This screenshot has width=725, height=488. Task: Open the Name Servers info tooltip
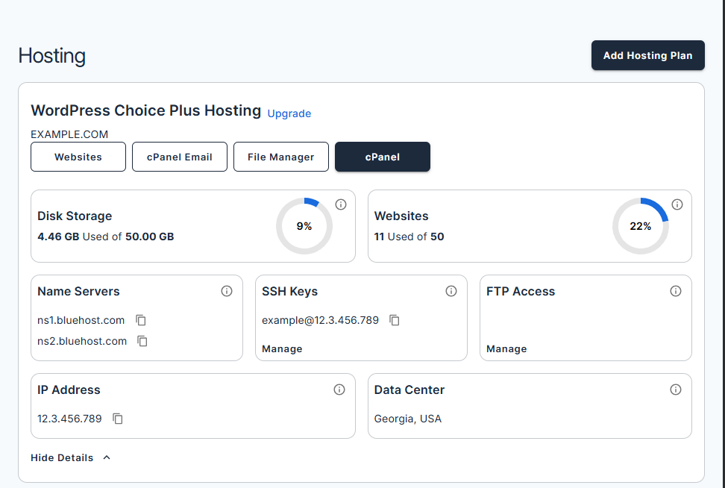pos(227,291)
